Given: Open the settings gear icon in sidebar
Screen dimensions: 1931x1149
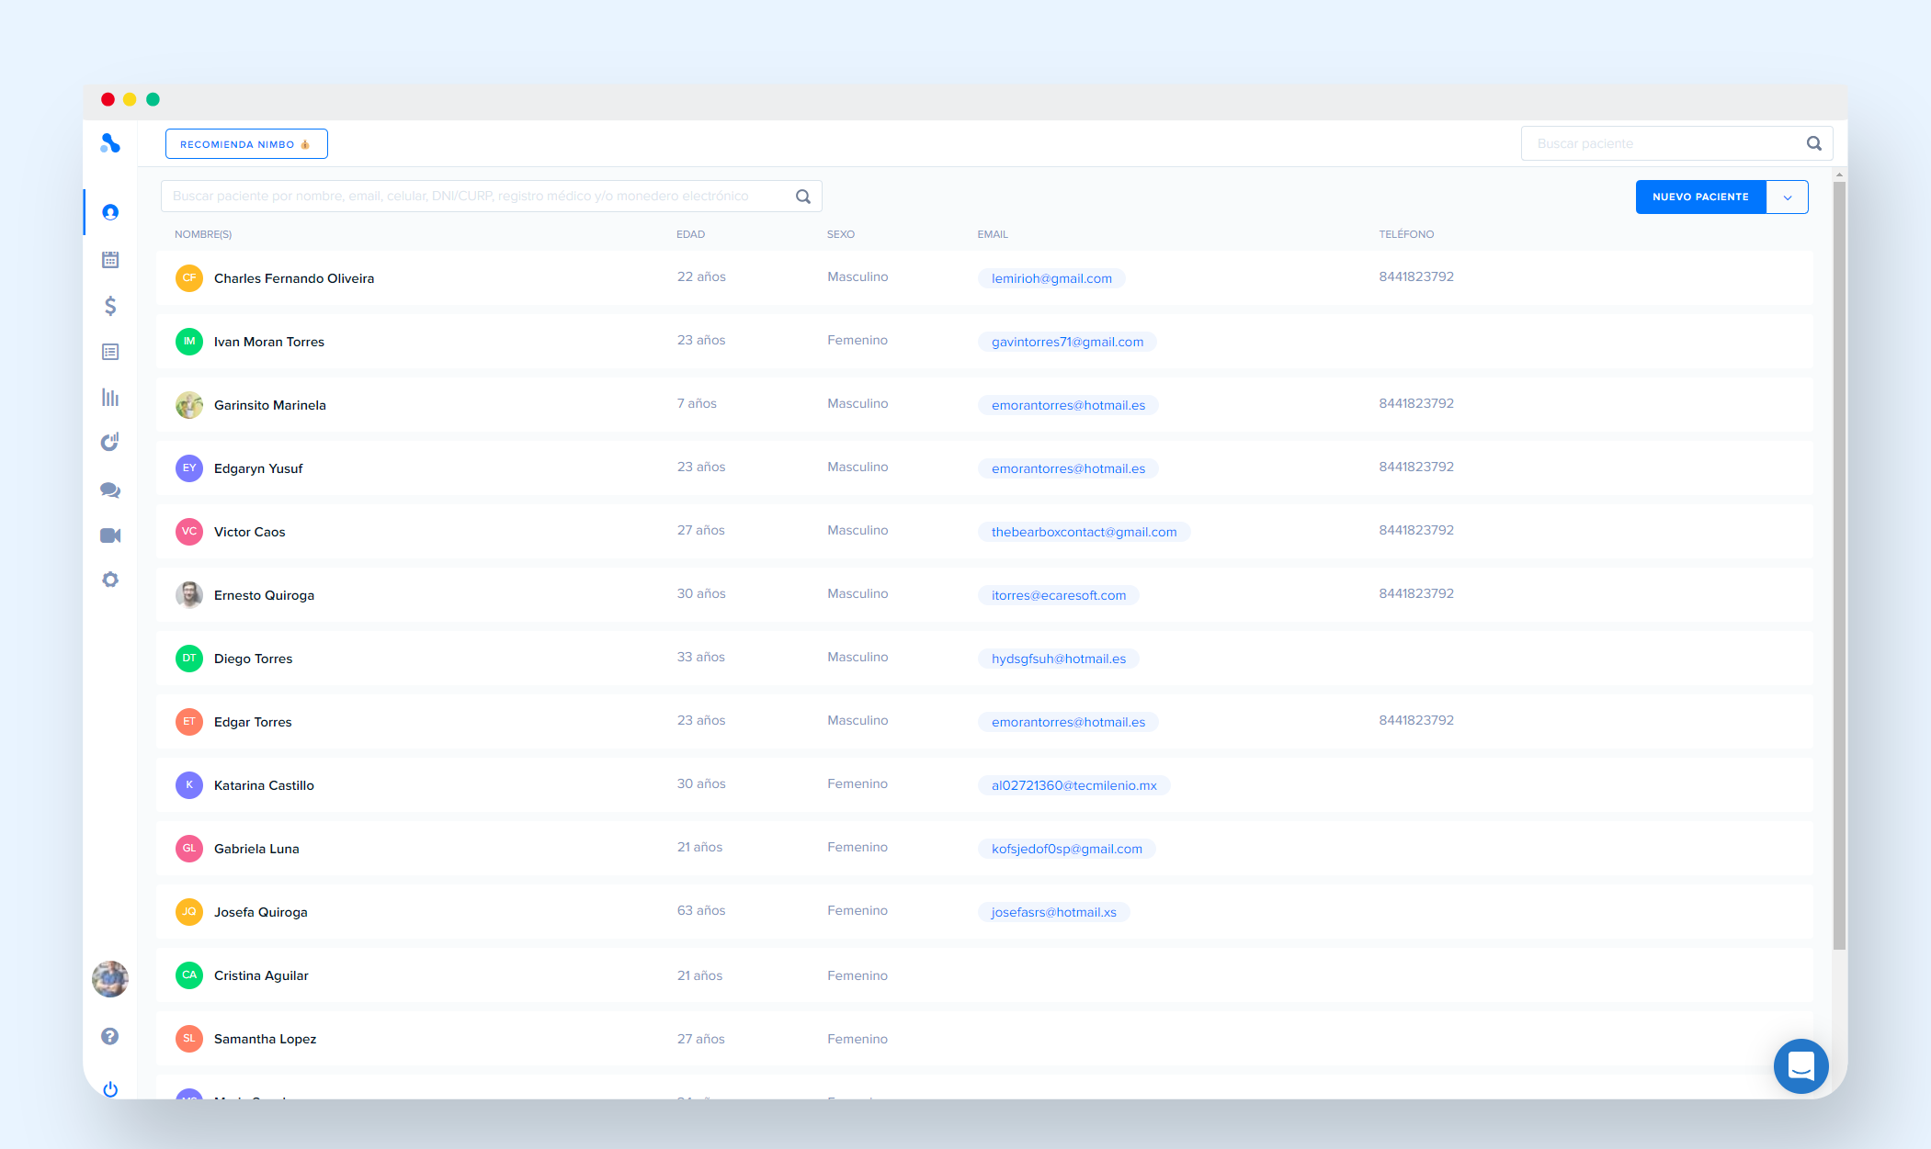Looking at the screenshot, I should pyautogui.click(x=110, y=580).
